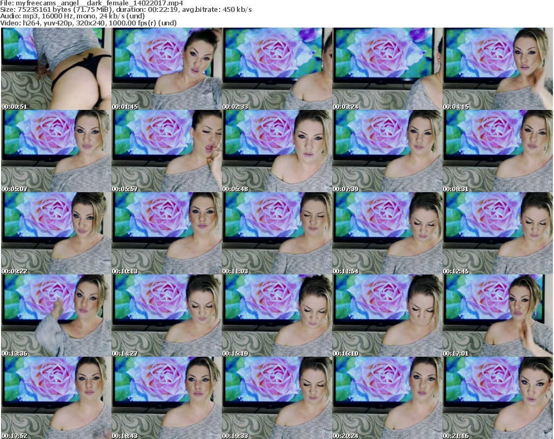Screen dimensions: 554x439
Task: Open the thumbnail stamped 00:21:16
Action: (x=498, y=398)
